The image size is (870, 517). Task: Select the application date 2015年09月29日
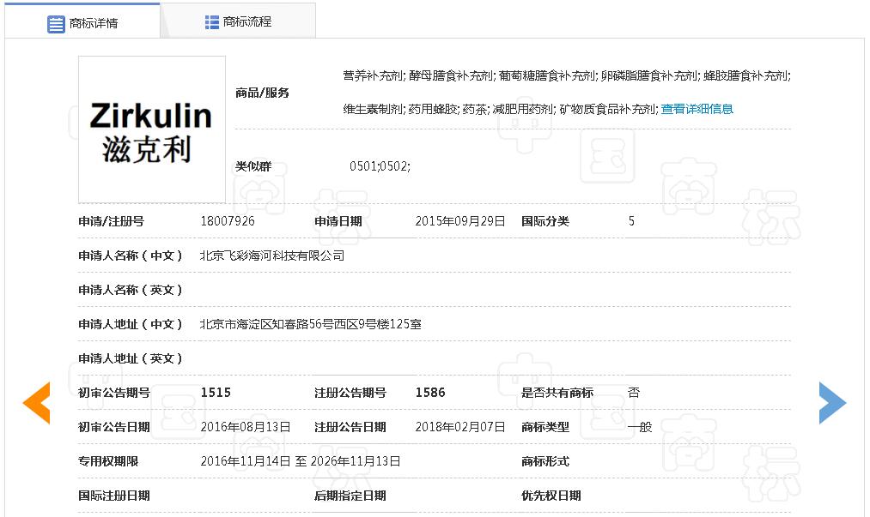(460, 221)
